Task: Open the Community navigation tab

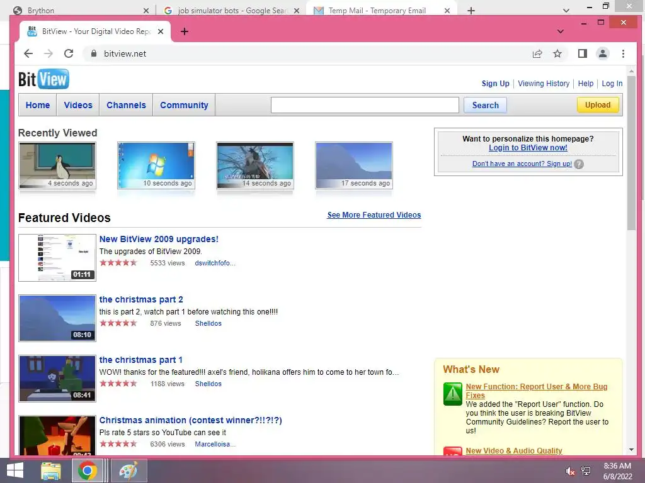Action: [185, 105]
